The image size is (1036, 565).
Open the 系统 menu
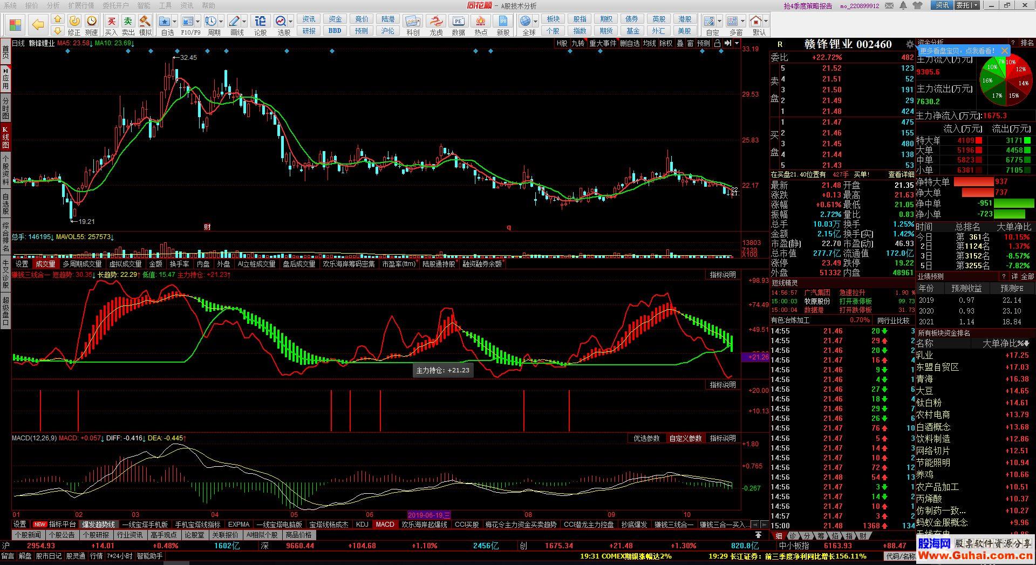(x=10, y=5)
